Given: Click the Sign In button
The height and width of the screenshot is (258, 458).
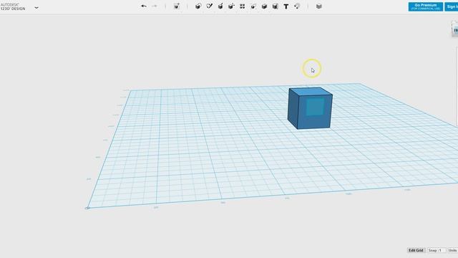Looking at the screenshot, I should tap(452, 6).
